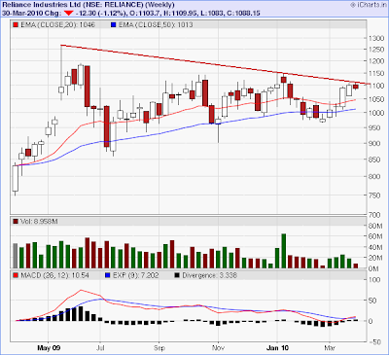Click the Mar date axis label
Viewport: 389px width, 355px height.
tap(330, 348)
